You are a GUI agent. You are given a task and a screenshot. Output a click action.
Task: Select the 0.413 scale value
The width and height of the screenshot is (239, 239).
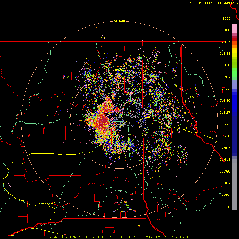(x=225, y=160)
